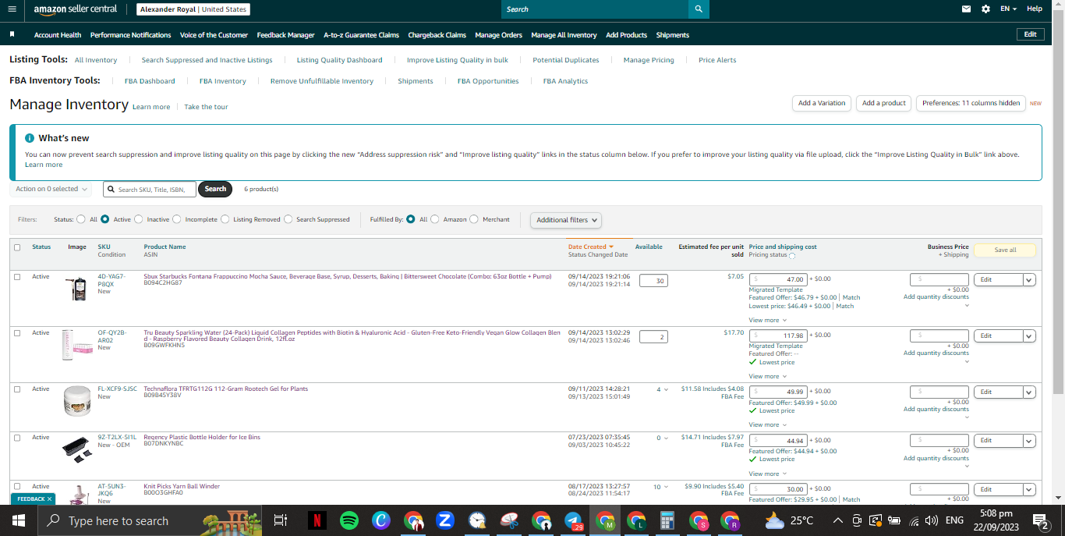Select Fulfilled By 'Amazon' radio
The width and height of the screenshot is (1065, 536).
[435, 219]
